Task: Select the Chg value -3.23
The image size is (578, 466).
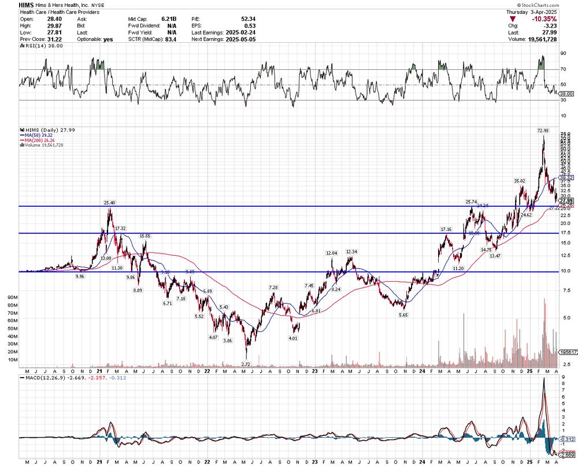Action: click(550, 26)
